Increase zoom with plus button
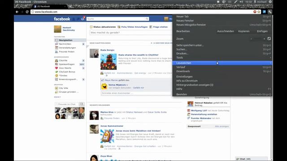Screen dimensions: 287x161 coord(264,39)
